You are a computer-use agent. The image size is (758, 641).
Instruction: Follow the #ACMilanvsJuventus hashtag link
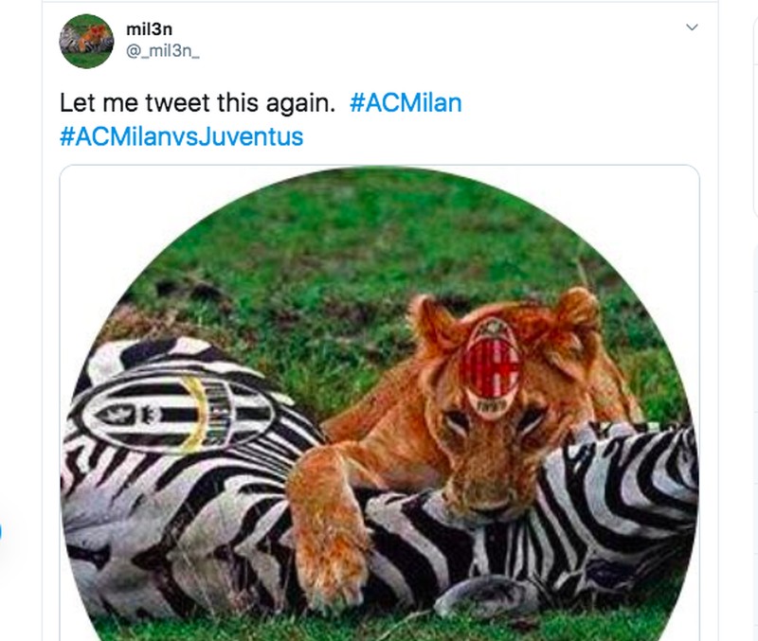coord(181,135)
